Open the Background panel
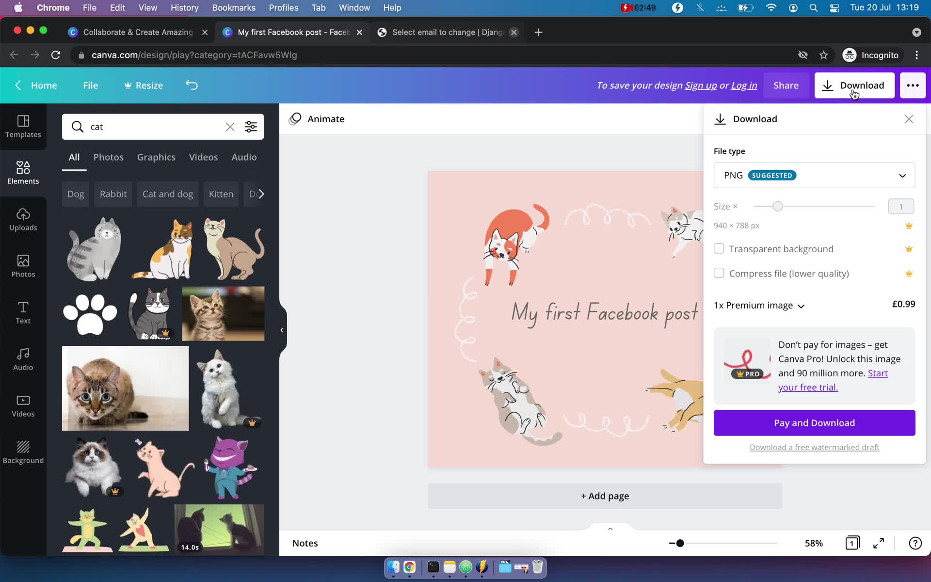This screenshot has width=931, height=582. pos(23,452)
